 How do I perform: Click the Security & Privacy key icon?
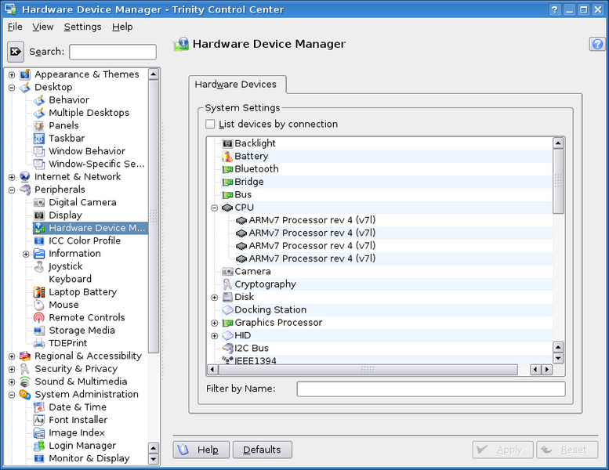pyautogui.click(x=25, y=369)
